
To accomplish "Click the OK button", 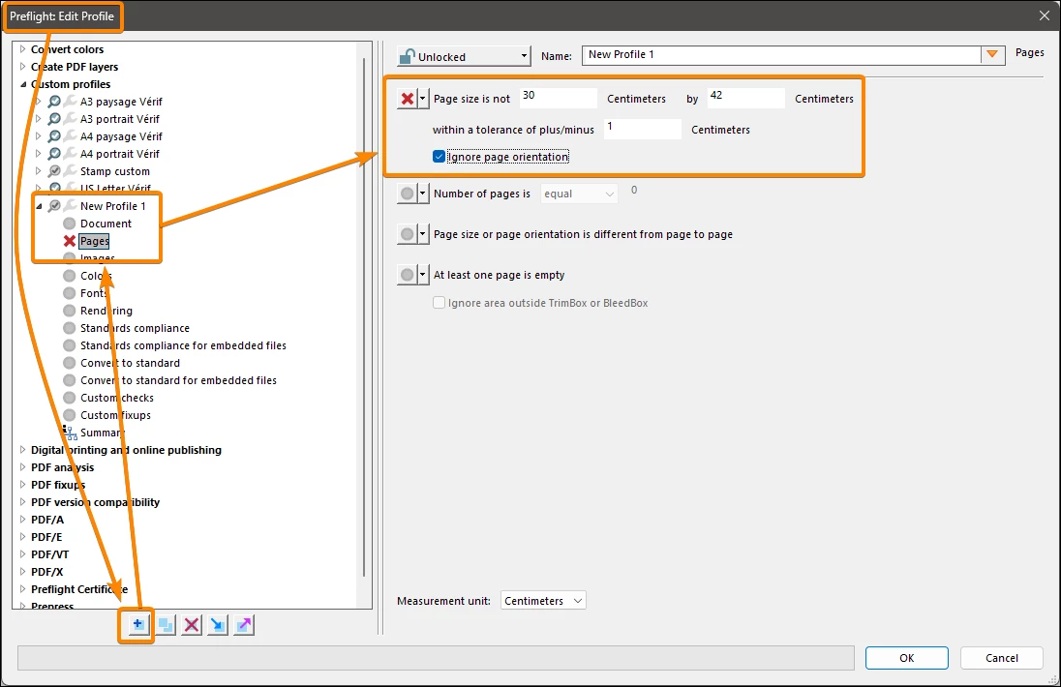I will point(907,658).
